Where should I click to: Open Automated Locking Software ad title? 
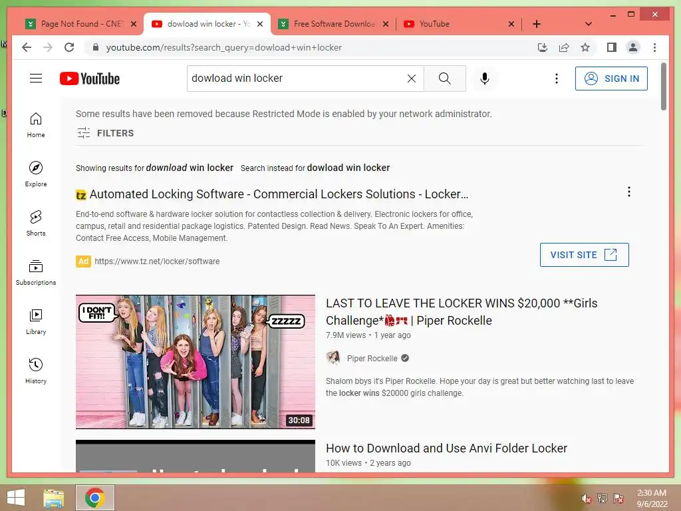click(x=279, y=194)
